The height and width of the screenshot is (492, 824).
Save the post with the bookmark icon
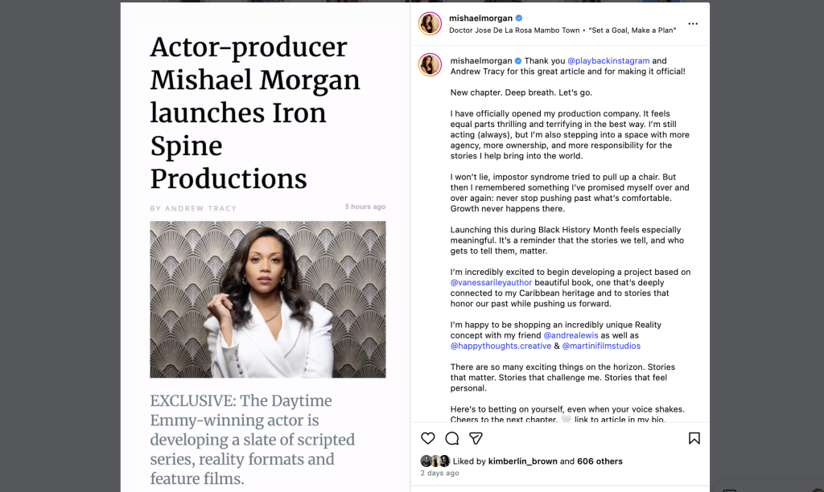tap(694, 438)
